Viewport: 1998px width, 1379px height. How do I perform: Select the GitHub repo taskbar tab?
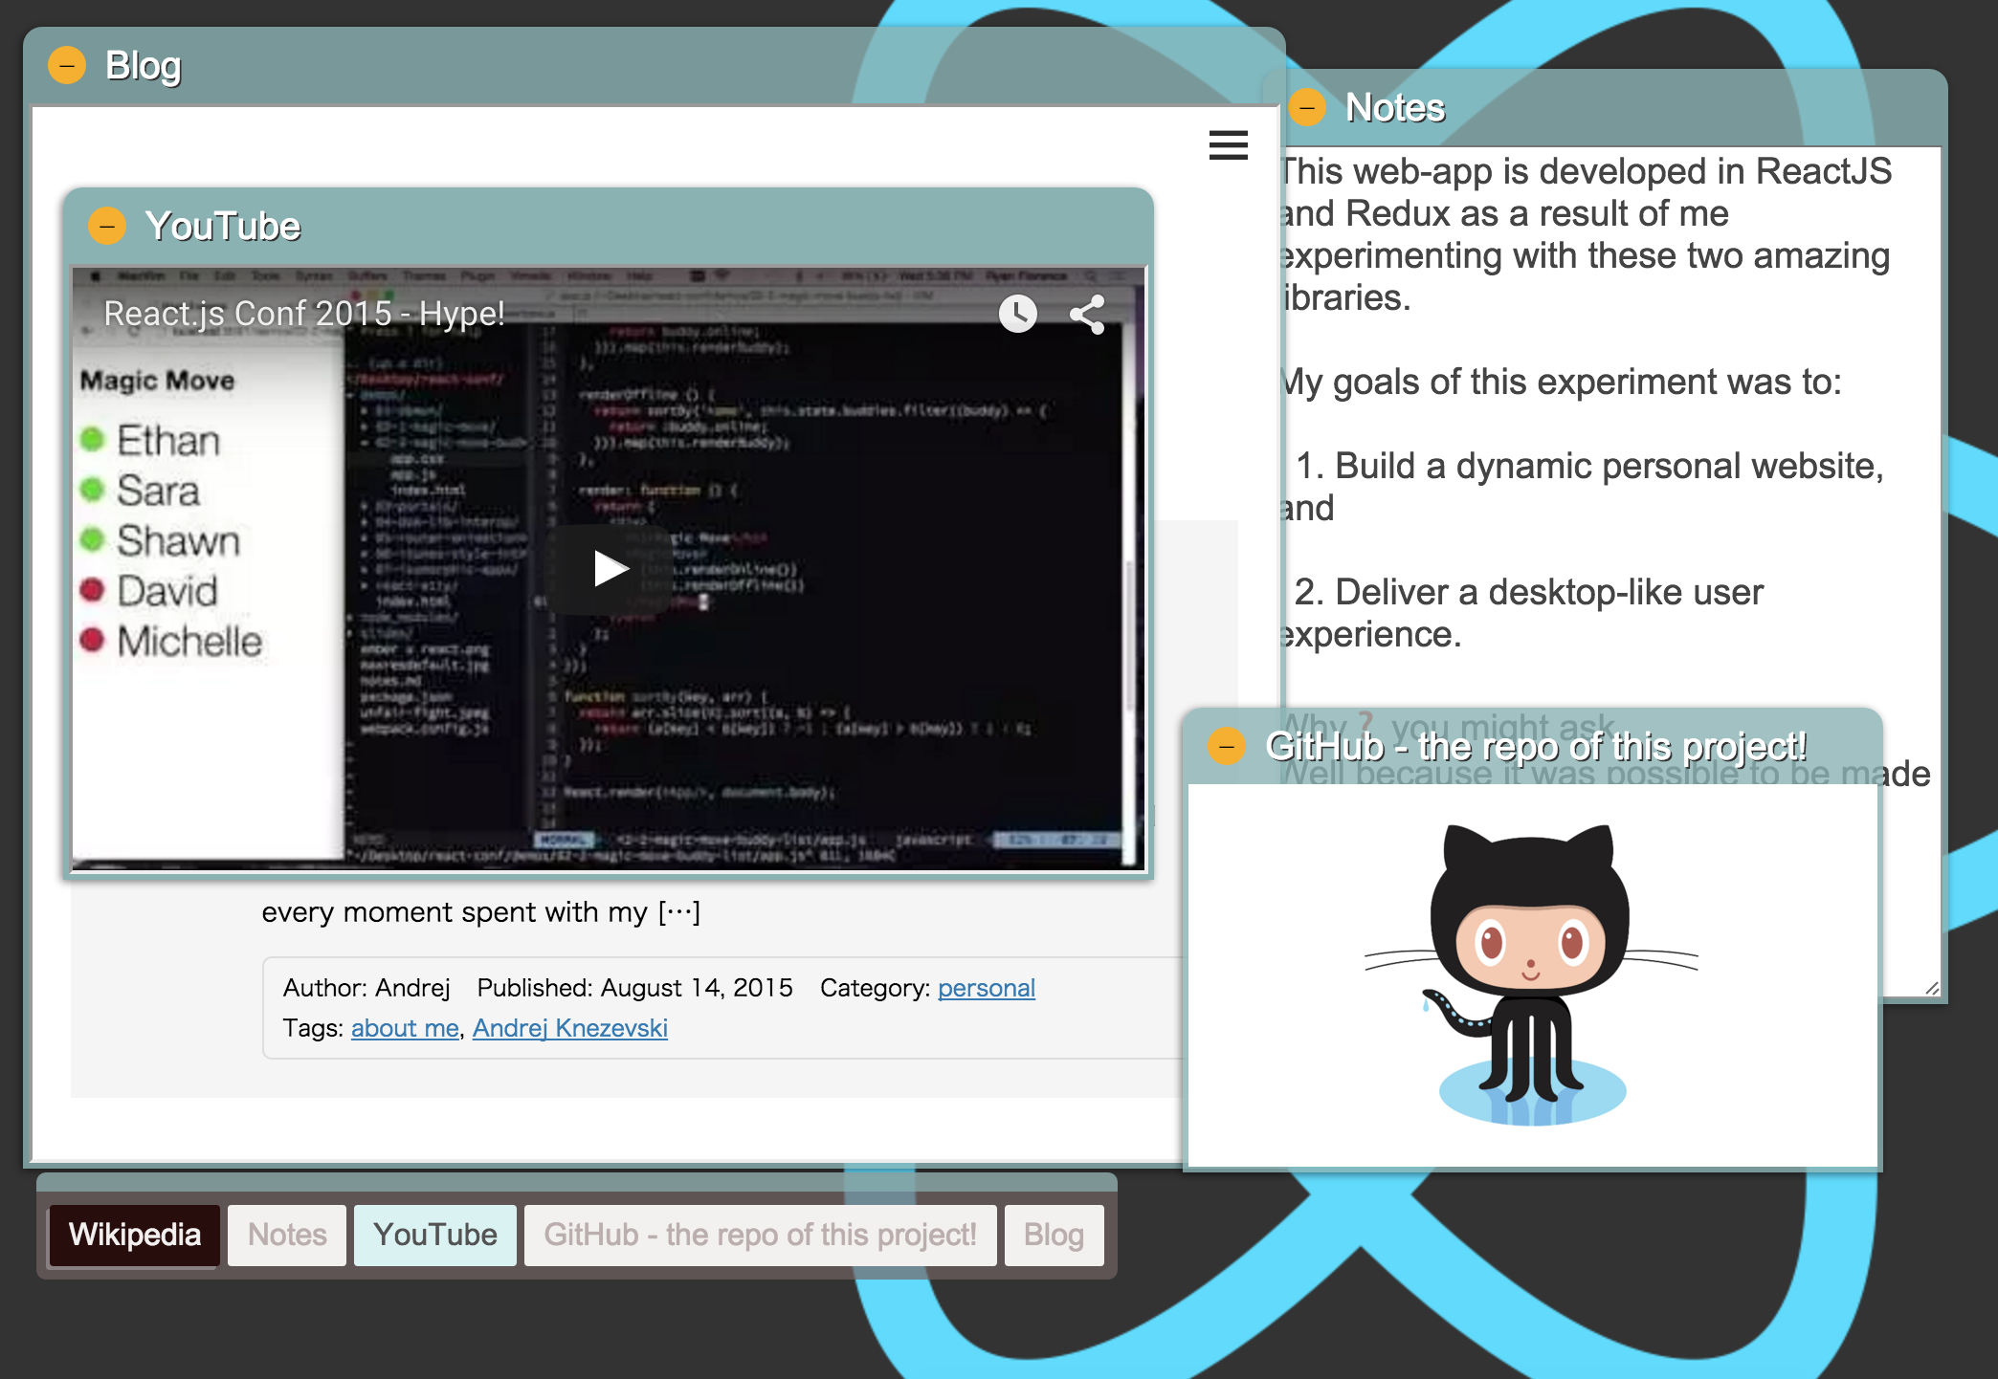click(x=761, y=1235)
